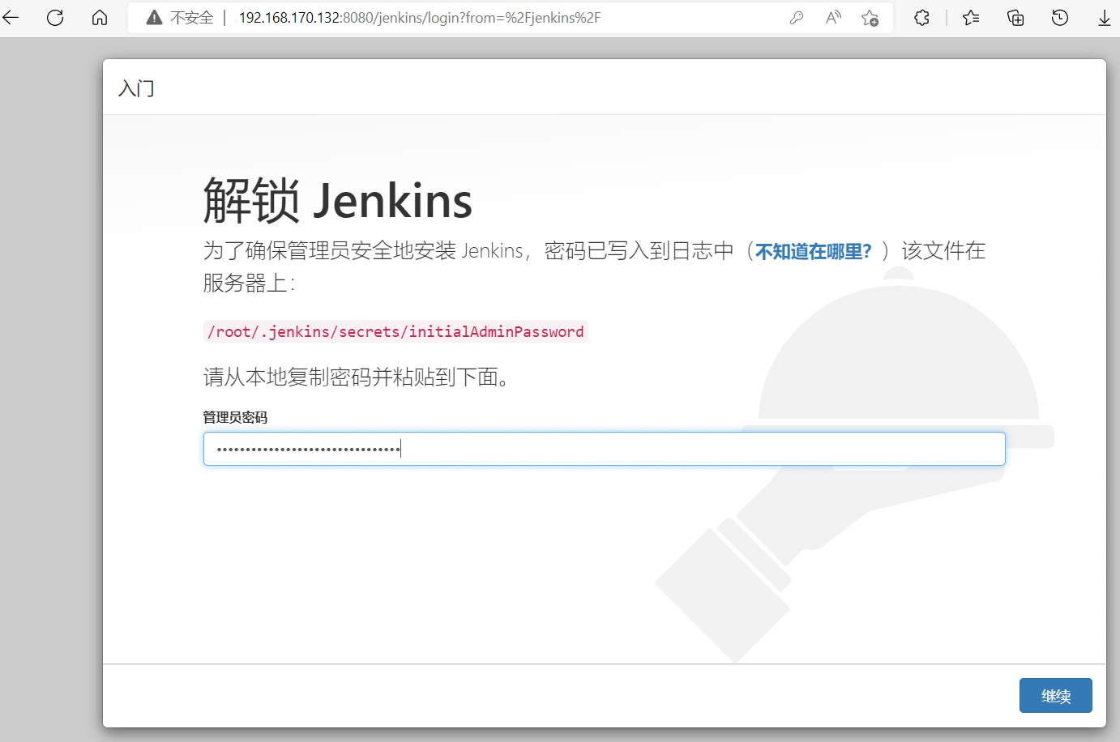Open the downloads arrow icon
This screenshot has height=742, width=1120.
pyautogui.click(x=1105, y=18)
